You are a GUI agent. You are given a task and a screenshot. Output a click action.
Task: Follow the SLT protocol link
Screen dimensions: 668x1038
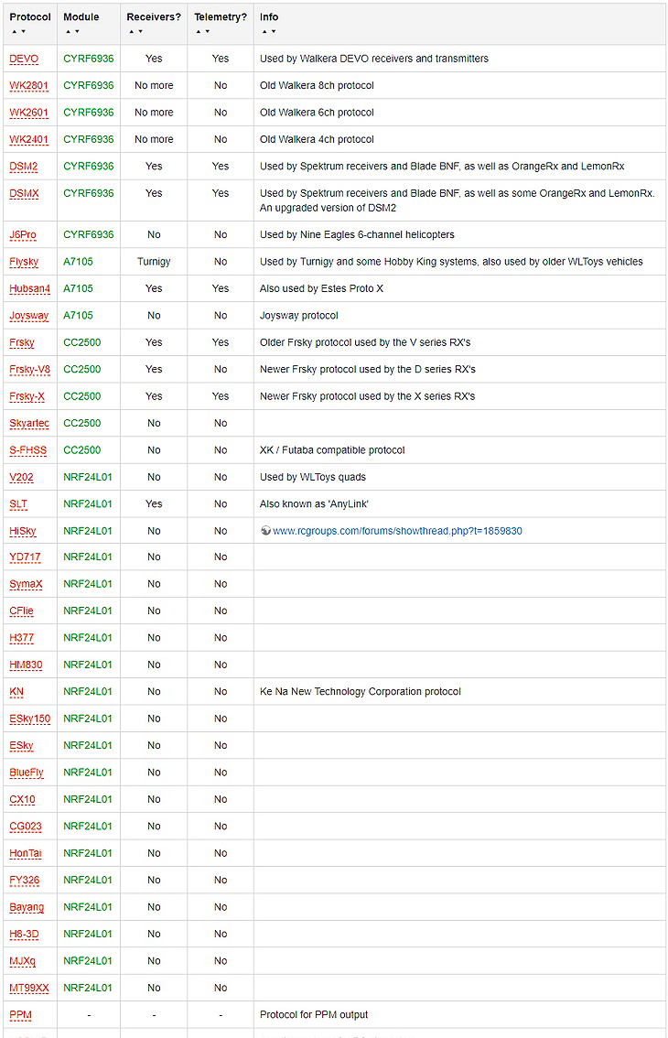pos(18,504)
